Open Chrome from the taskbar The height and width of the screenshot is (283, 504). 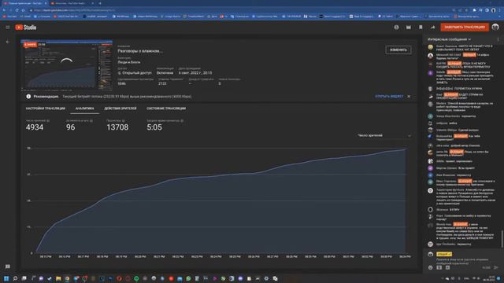[67, 278]
